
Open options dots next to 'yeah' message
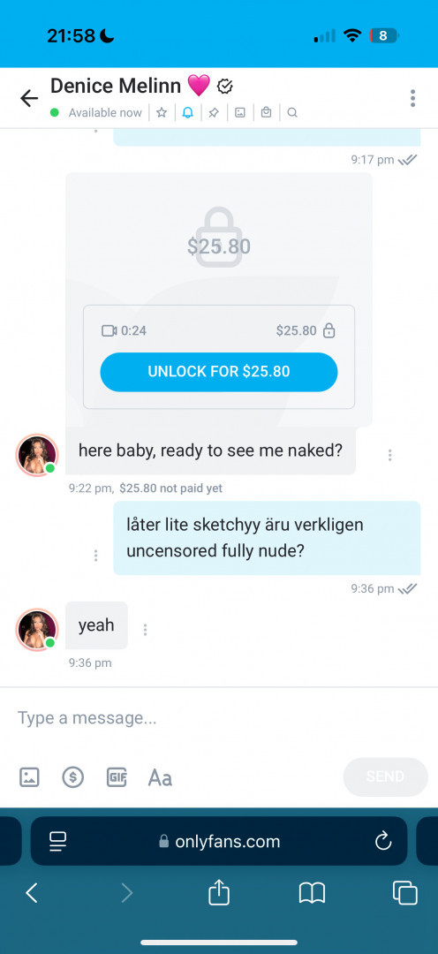tap(145, 630)
